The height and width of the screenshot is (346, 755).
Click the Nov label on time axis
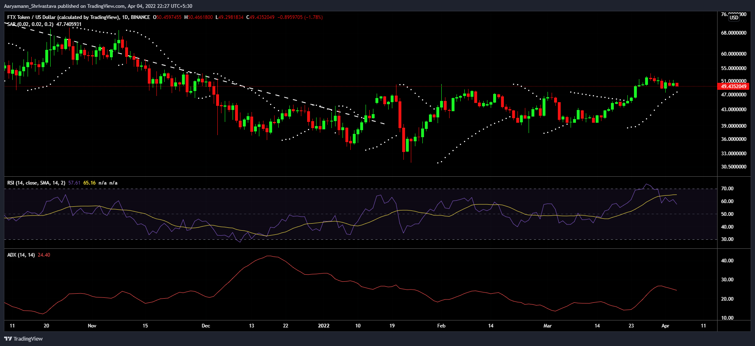click(92, 326)
